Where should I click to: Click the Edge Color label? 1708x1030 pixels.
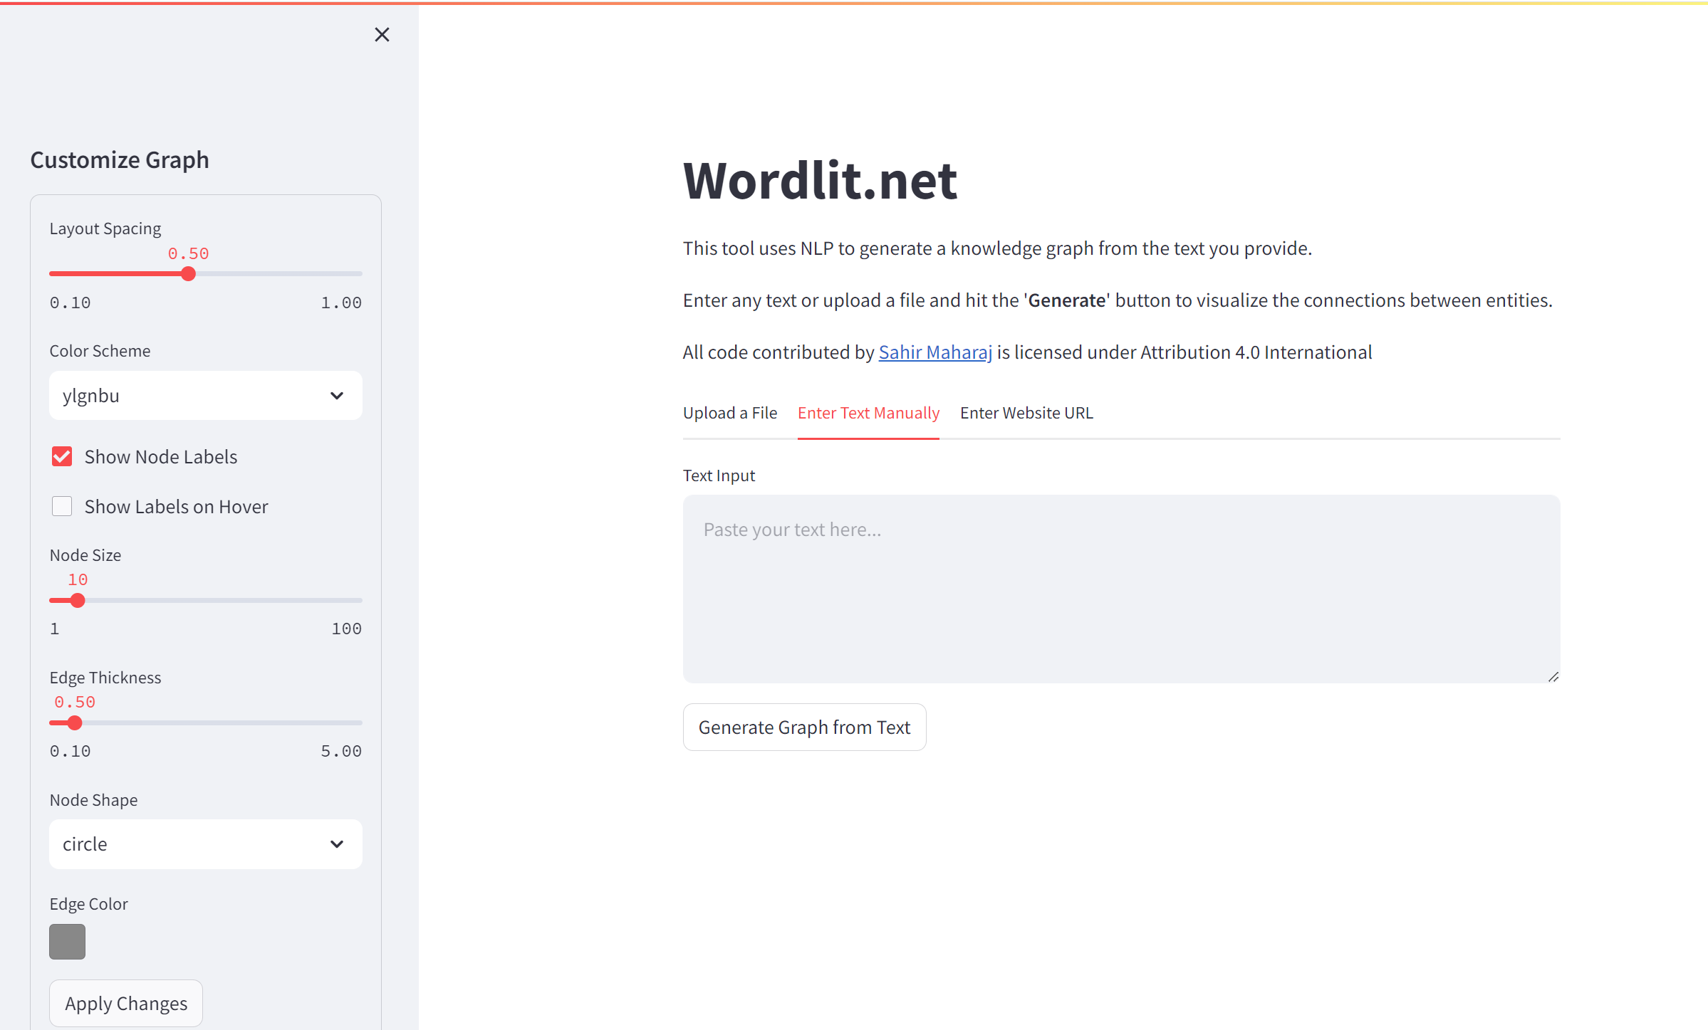[x=88, y=903]
